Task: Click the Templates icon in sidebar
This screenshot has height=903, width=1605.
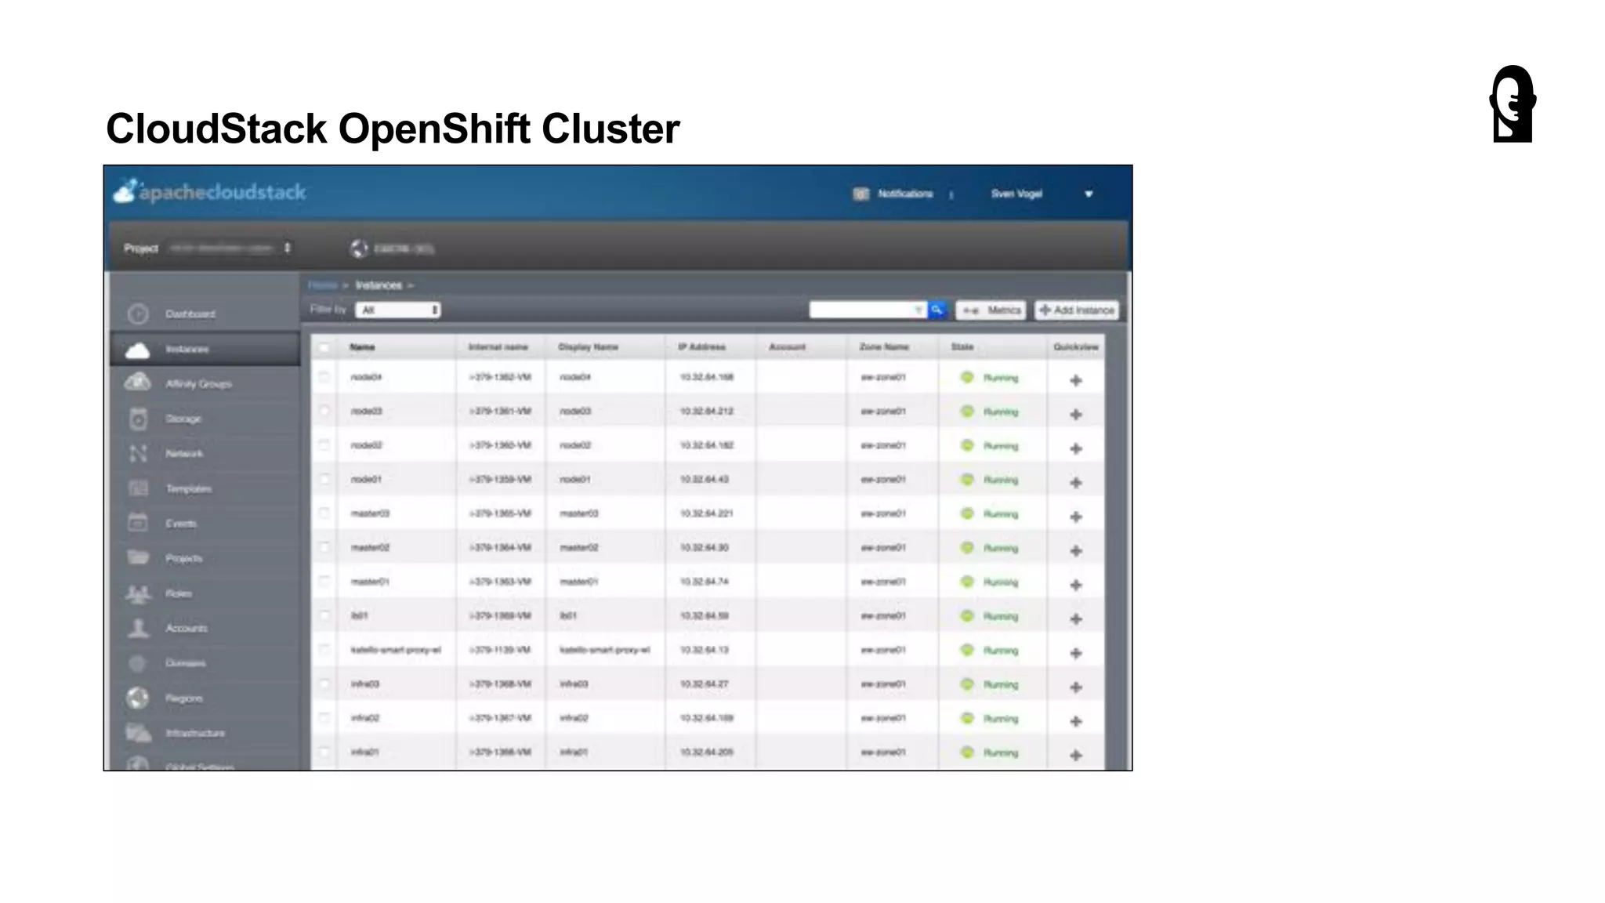Action: (138, 488)
